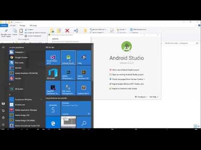Open the Visual Studio 2015 tile

coord(53,57)
